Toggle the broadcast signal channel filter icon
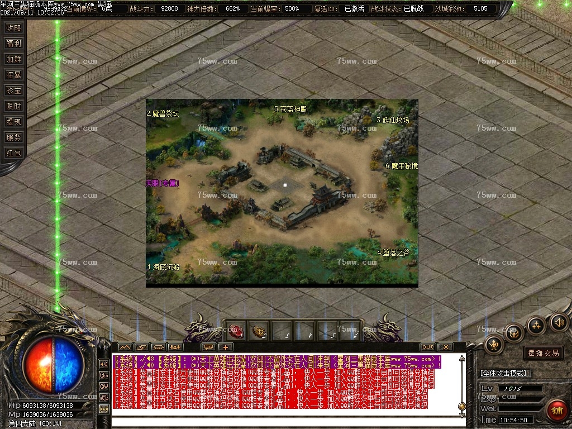Image resolution: width=572 pixels, height=429 pixels. [x=103, y=409]
